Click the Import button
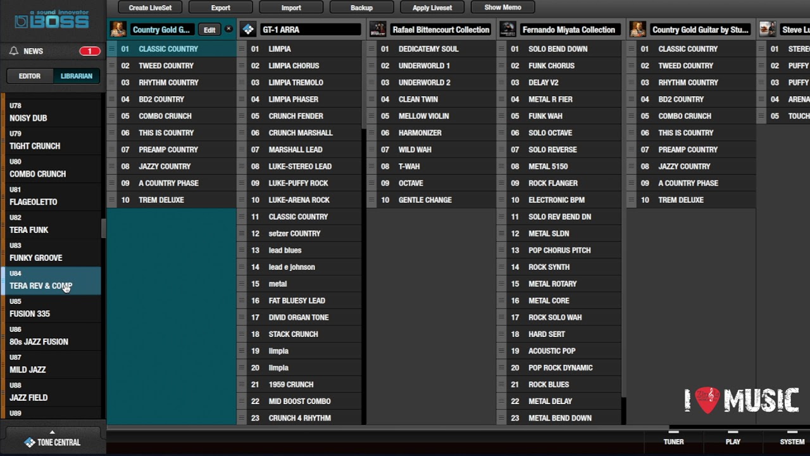The height and width of the screenshot is (456, 810). point(291,8)
